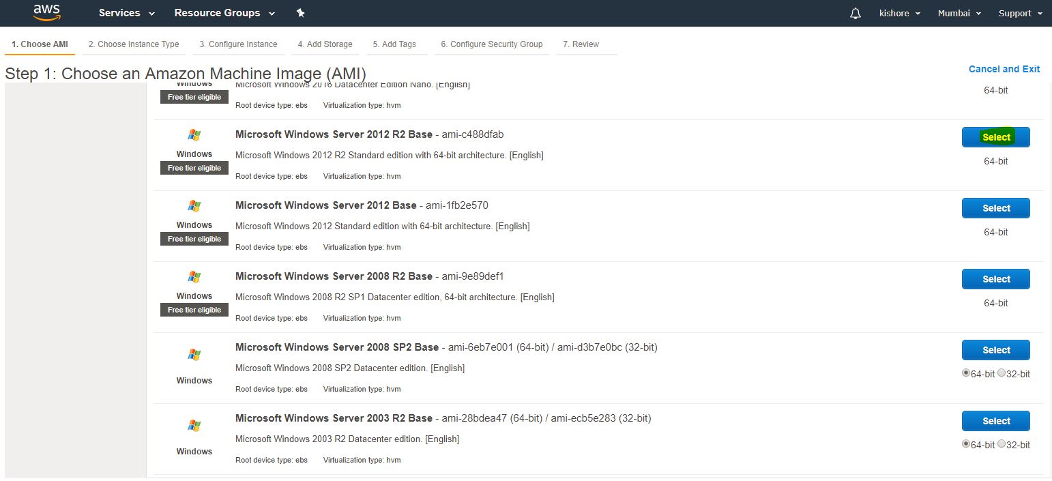Choose 32-bit for Windows Server 2008 SP2
The height and width of the screenshot is (481, 1052).
coord(1002,373)
